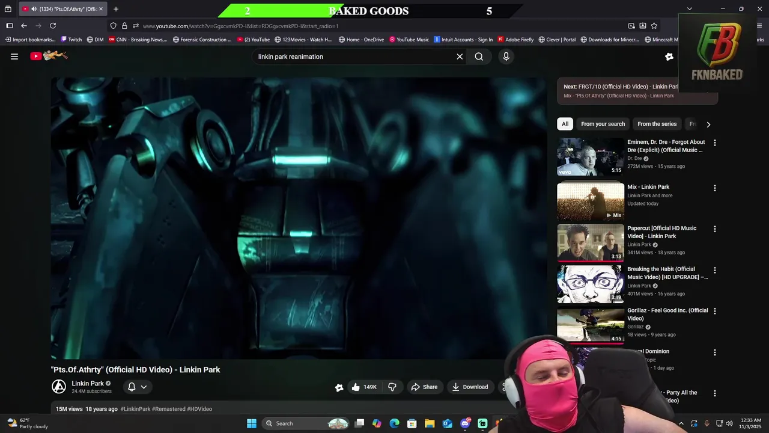Select the From the series chip
This screenshot has height=433, width=769.
(x=657, y=124)
